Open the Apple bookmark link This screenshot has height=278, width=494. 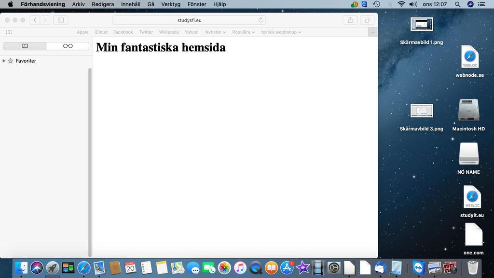pos(82,32)
